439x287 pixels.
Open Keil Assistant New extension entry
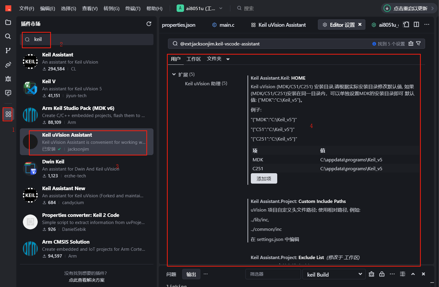click(87, 195)
